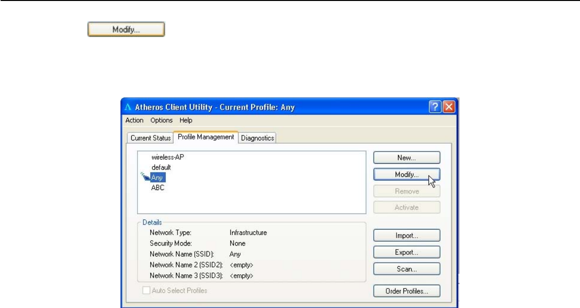Click the Network Name (SSID) value Any
Screen dimensions: 580x308
coord(235,254)
